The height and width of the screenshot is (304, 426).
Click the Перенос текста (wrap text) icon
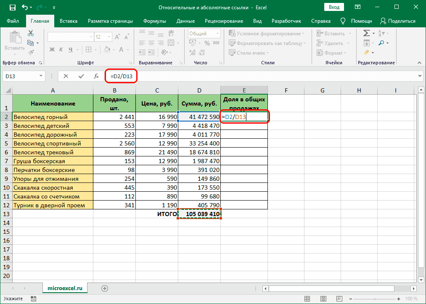pyautogui.click(x=170, y=32)
